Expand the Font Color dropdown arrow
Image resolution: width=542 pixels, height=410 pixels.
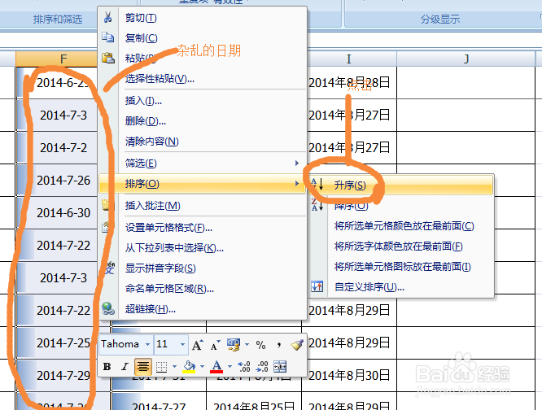pyautogui.click(x=229, y=367)
